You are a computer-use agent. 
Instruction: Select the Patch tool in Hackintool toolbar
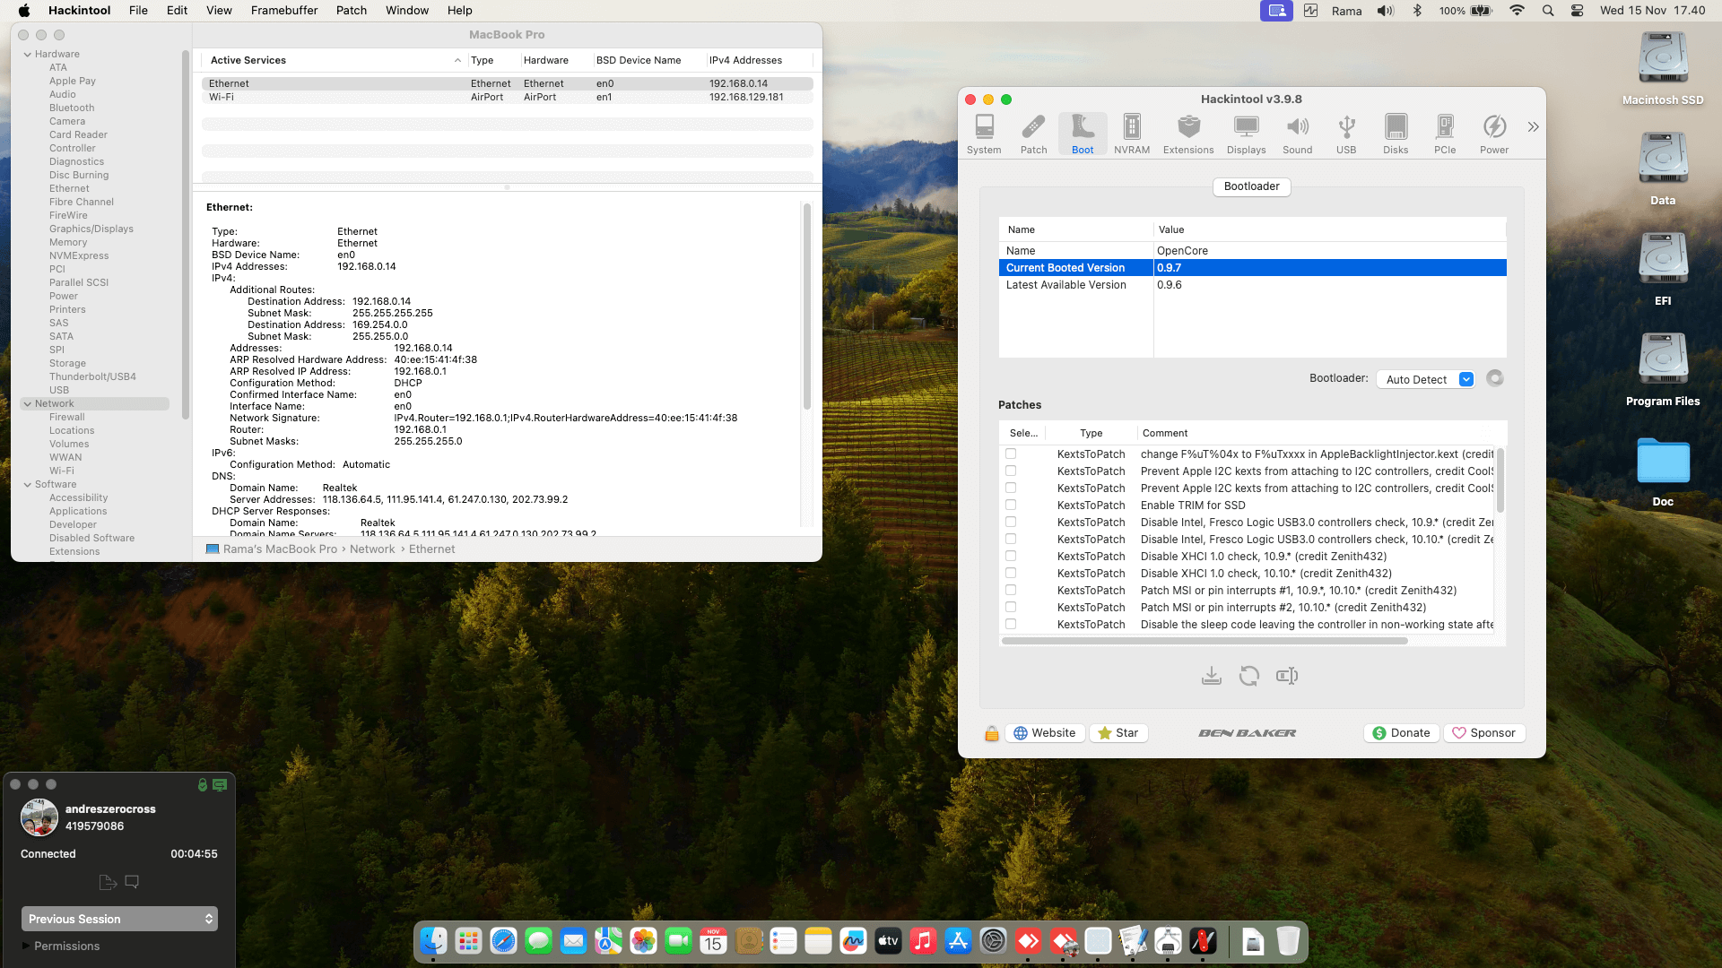pyautogui.click(x=1033, y=134)
